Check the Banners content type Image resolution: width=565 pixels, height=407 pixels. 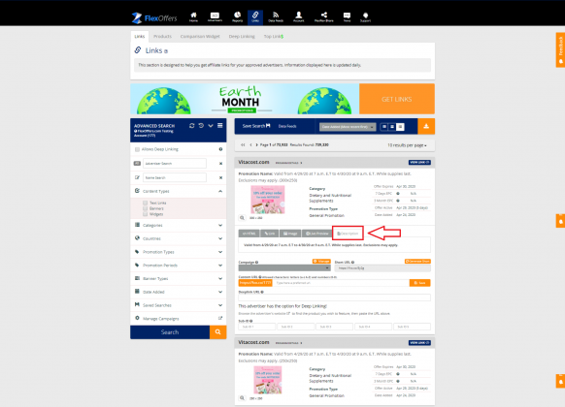pyautogui.click(x=146, y=208)
